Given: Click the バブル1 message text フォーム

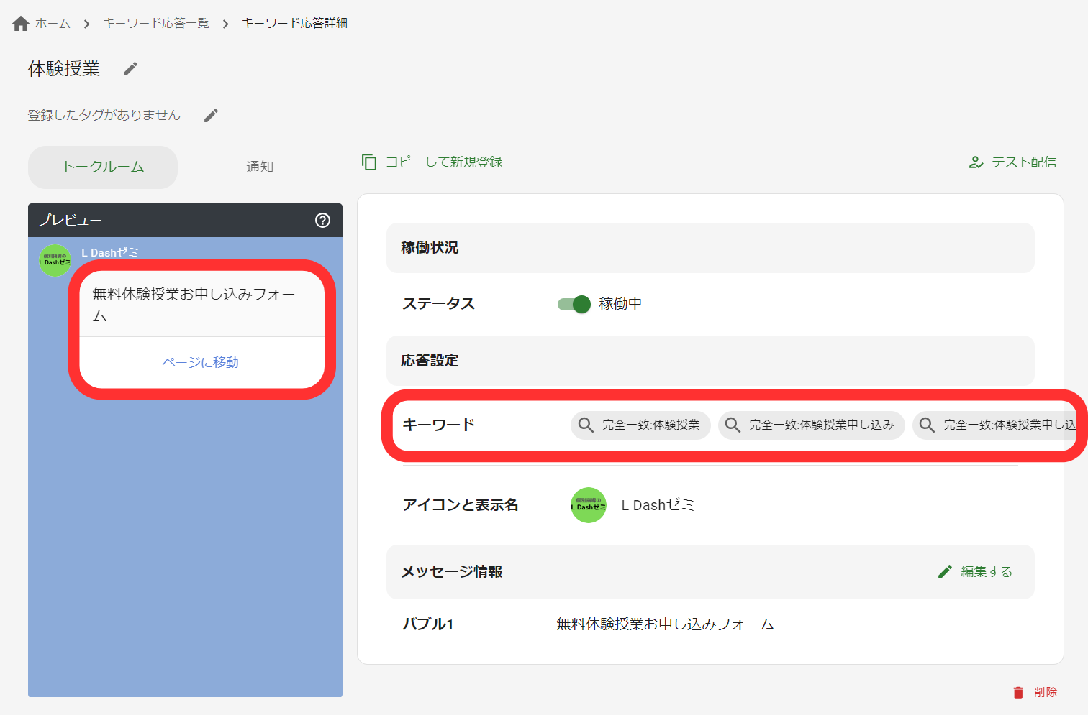Looking at the screenshot, I should (663, 624).
